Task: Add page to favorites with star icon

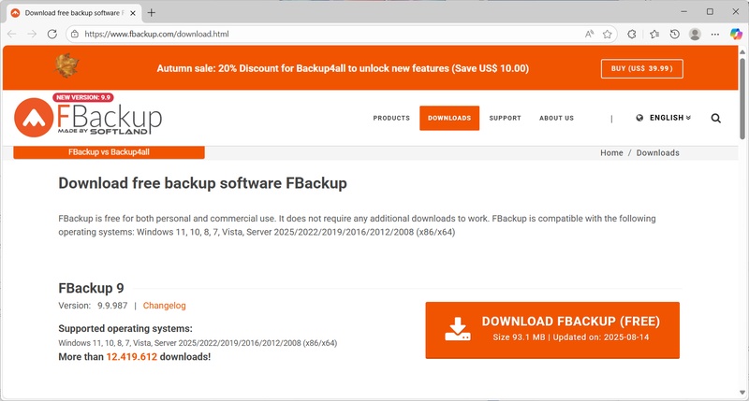Action: 607,34
